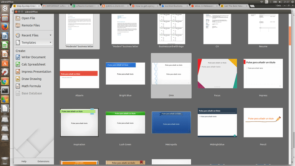Expand the Templates dropdown arrow

pyautogui.click(x=50, y=43)
